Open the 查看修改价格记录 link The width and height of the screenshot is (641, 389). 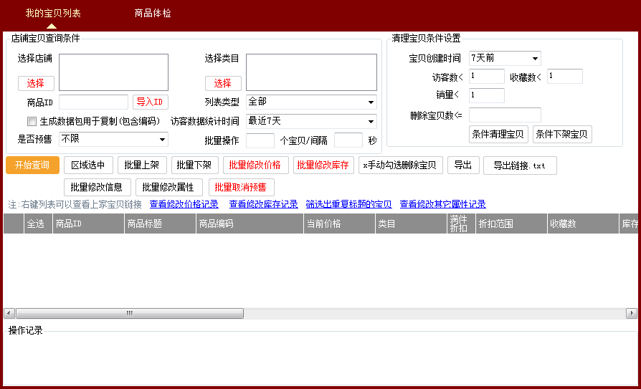(x=184, y=204)
